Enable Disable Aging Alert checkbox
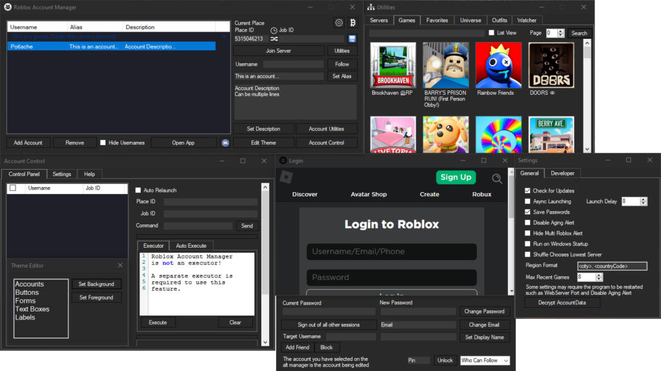Screen dimensions: 661x371 [x=527, y=222]
